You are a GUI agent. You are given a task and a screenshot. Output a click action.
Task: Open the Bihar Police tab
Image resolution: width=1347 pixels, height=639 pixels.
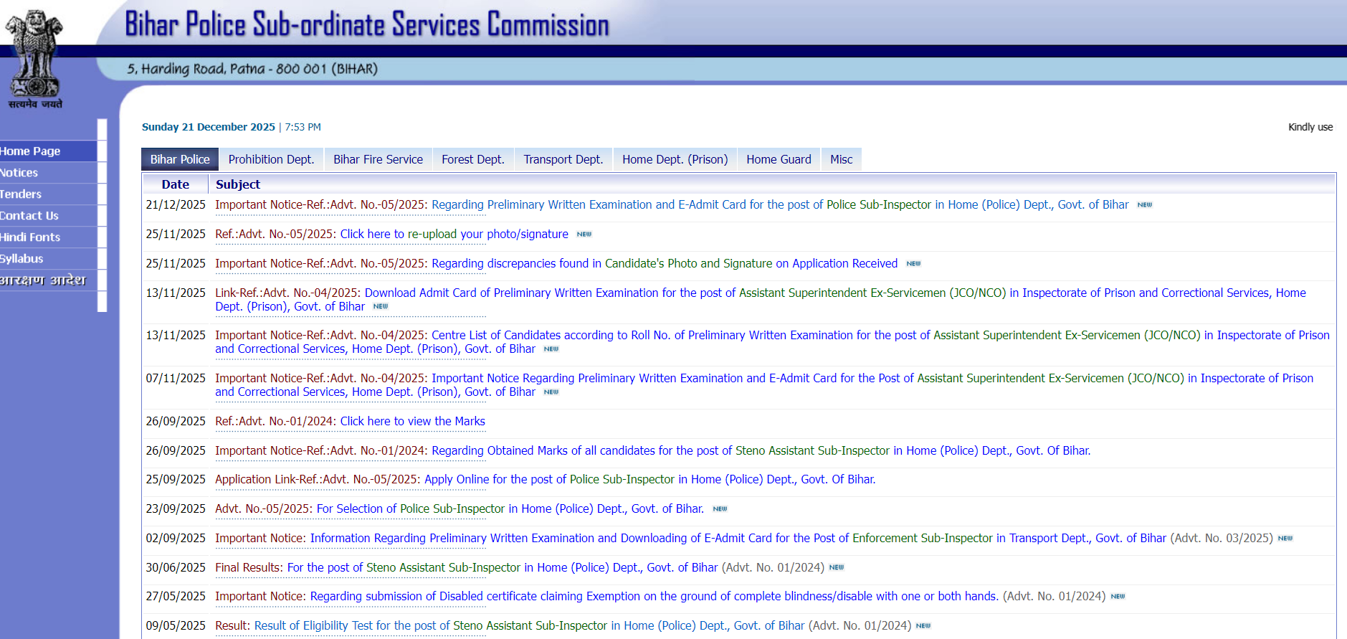click(180, 159)
